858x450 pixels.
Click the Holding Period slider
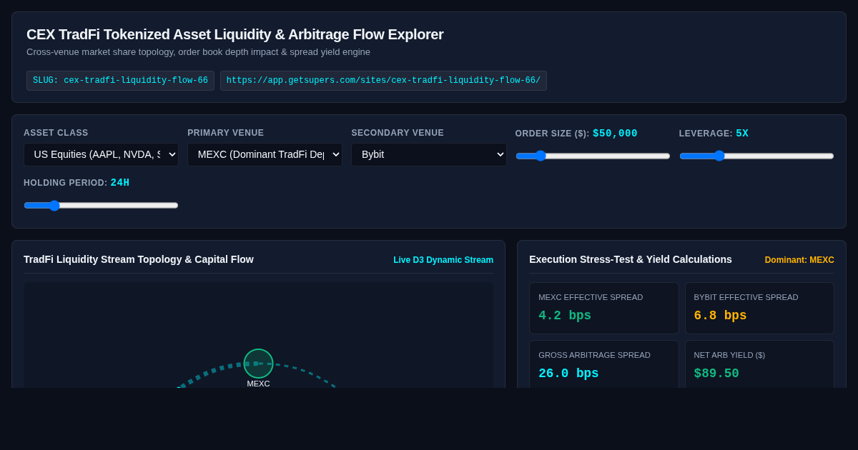[101, 205]
